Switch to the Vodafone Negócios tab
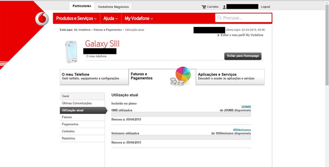Screen dimensions: 329x167 pyautogui.click(x=113, y=7)
